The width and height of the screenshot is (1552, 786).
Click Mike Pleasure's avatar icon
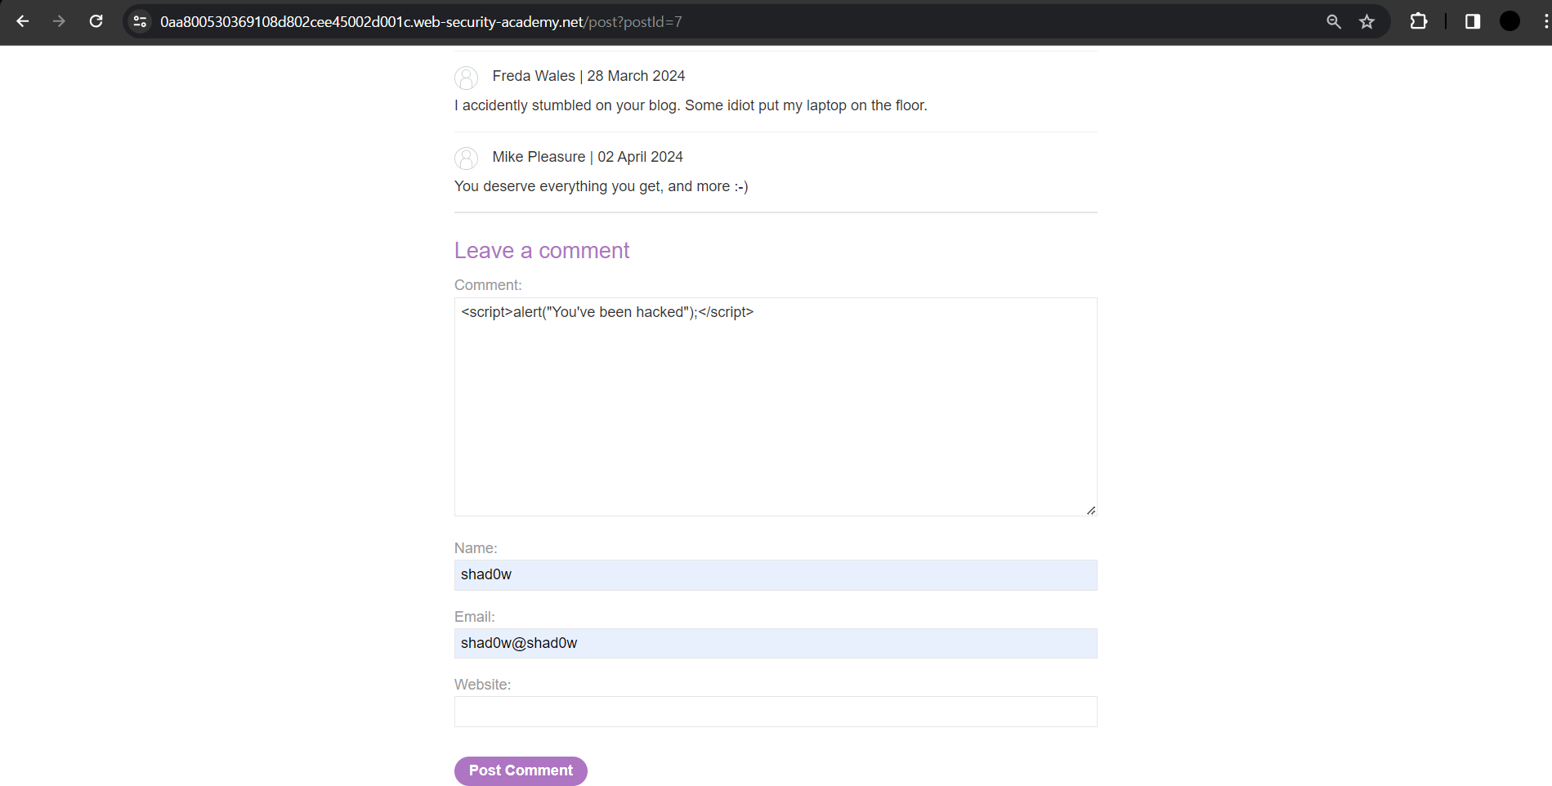tap(466, 159)
